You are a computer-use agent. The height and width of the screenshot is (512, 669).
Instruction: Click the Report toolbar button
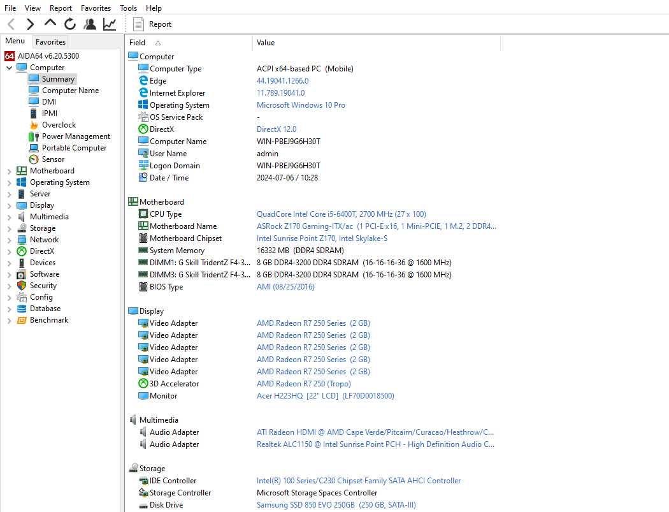click(x=152, y=24)
